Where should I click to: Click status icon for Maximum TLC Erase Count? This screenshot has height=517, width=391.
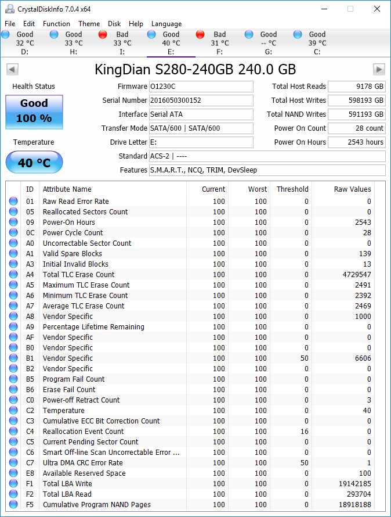13,285
